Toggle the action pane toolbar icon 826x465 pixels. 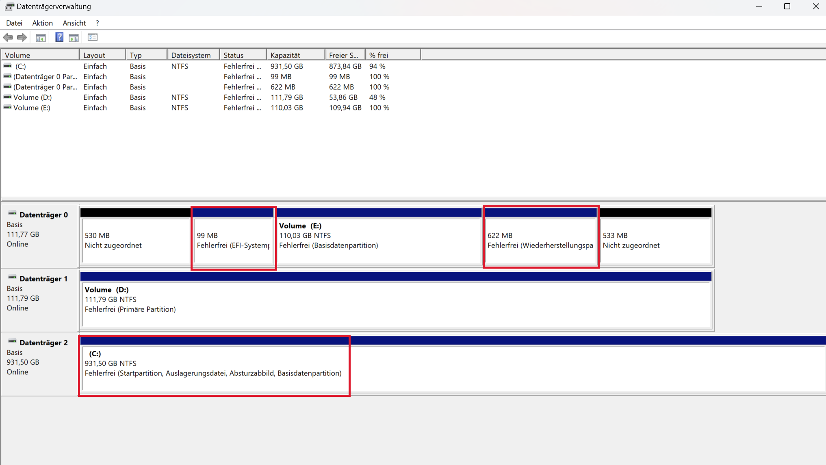pos(74,38)
